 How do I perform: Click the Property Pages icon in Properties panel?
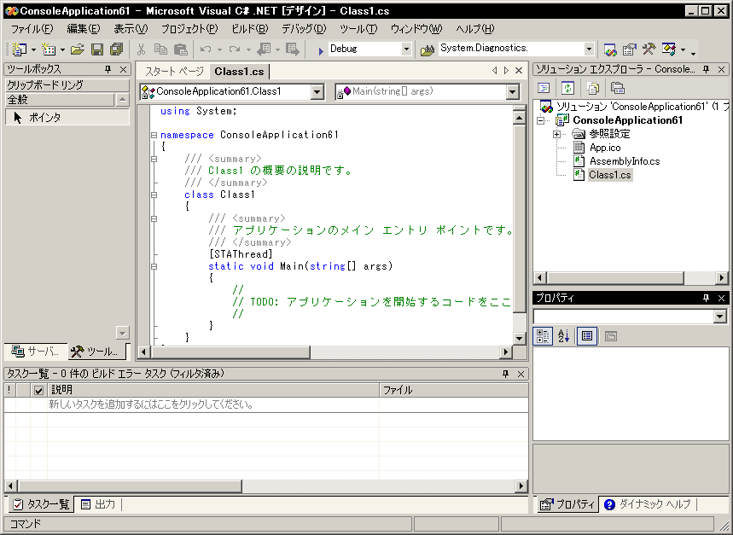coord(609,336)
